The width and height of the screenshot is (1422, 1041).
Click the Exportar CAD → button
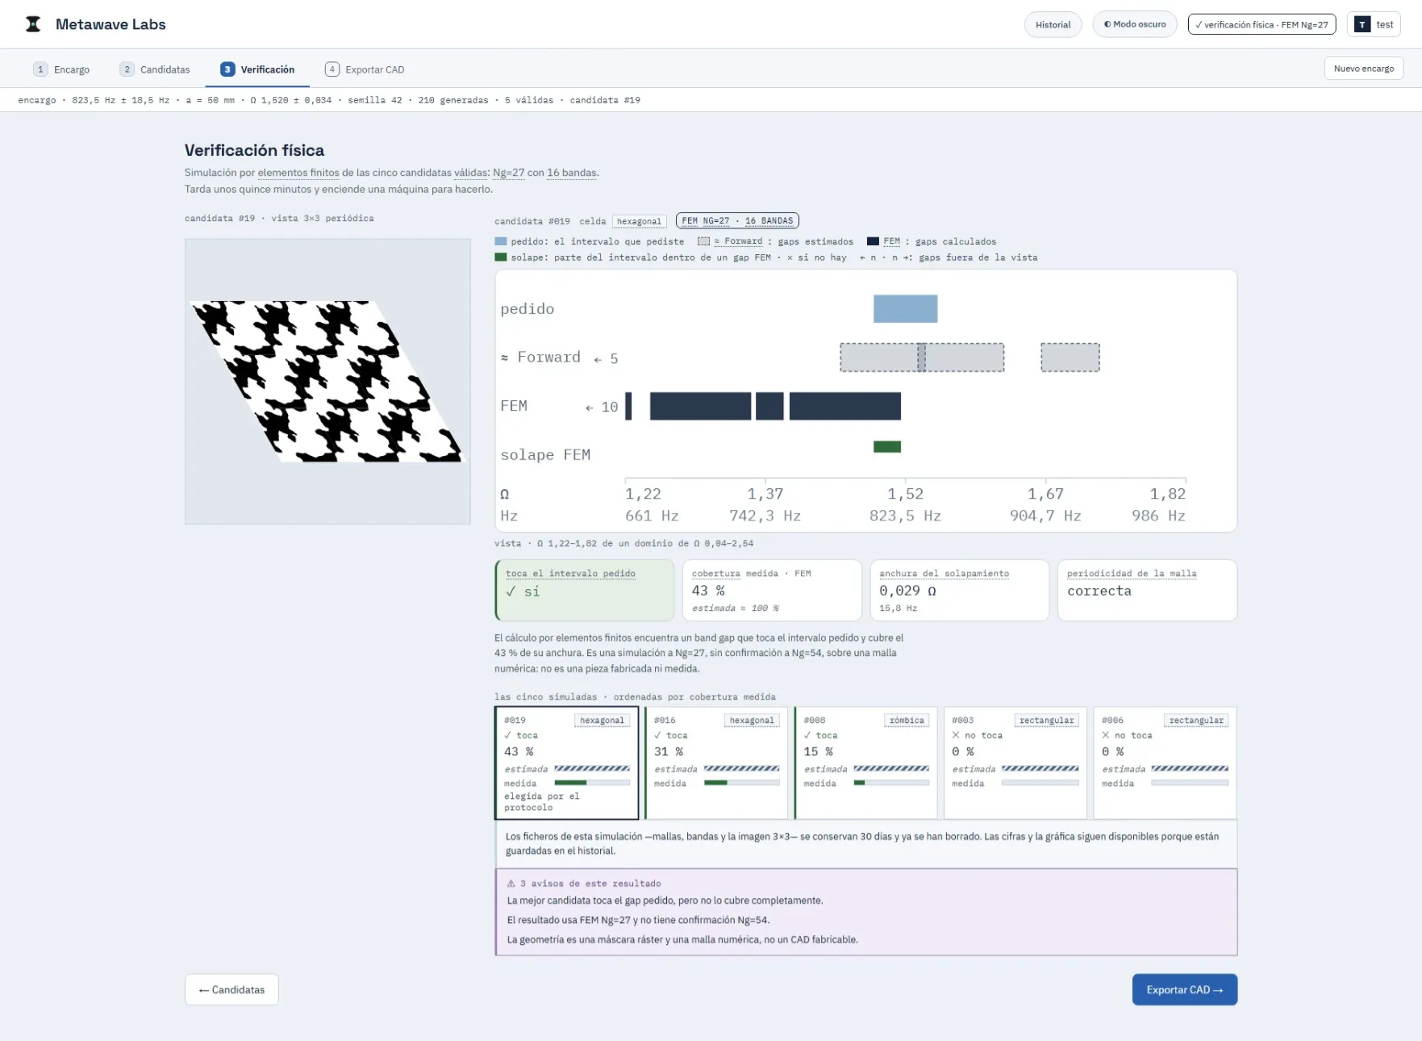[x=1184, y=989]
